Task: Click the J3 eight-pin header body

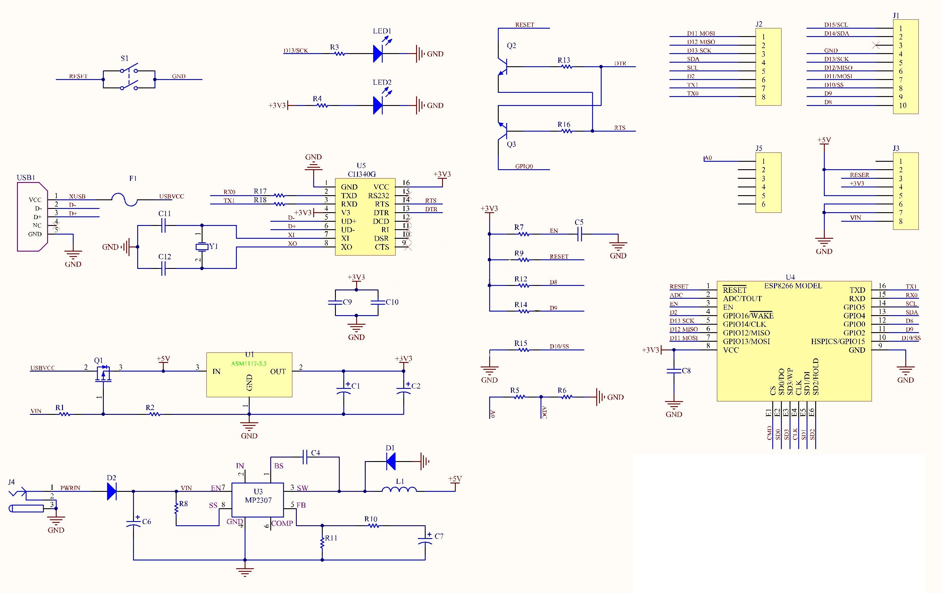Action: (x=906, y=191)
